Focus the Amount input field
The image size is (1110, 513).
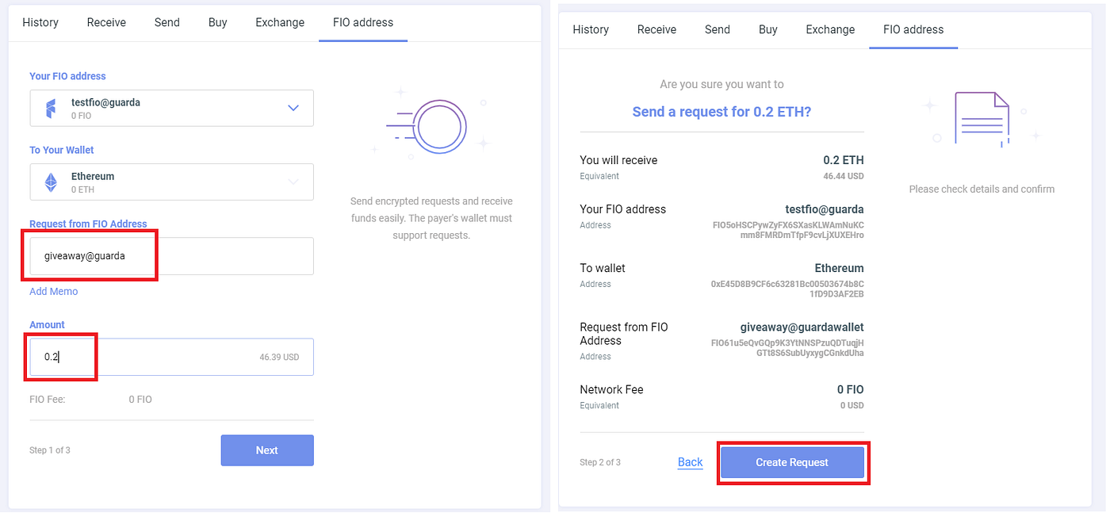(171, 357)
